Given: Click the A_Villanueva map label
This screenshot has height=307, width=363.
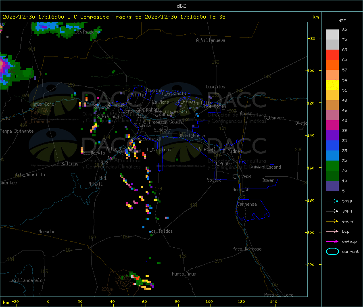Looking at the screenshot, I should (x=211, y=40).
